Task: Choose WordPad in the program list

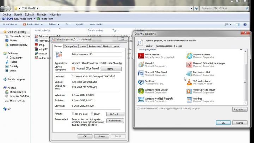Action: coord(200,100)
